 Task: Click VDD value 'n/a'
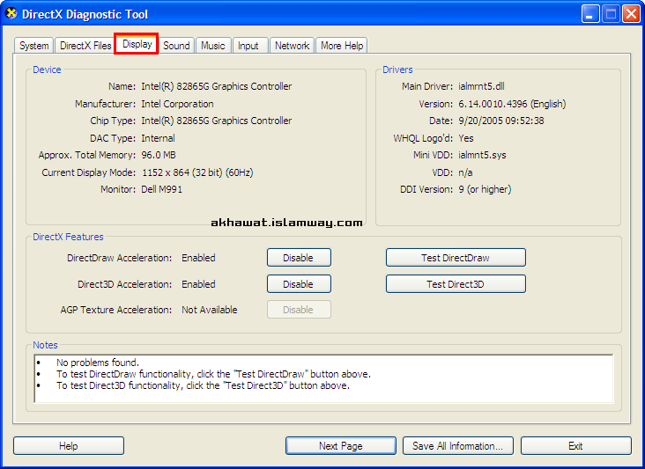(x=465, y=172)
